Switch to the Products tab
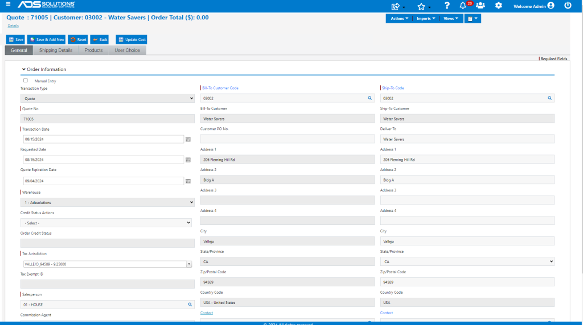Screen dimensions: 583x325 coord(93,50)
